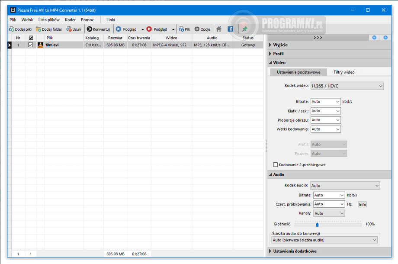This screenshot has width=398, height=264.
Task: Click the vertical panel splitter handle
Action: click(x=266, y=146)
